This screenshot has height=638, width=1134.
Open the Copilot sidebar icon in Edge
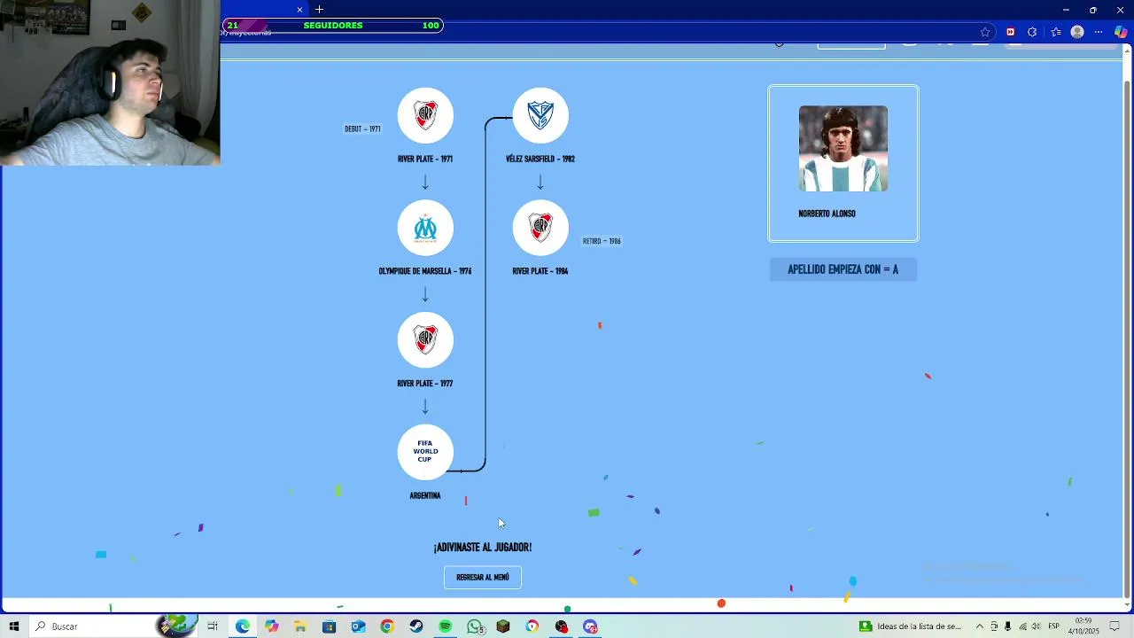point(1121,32)
